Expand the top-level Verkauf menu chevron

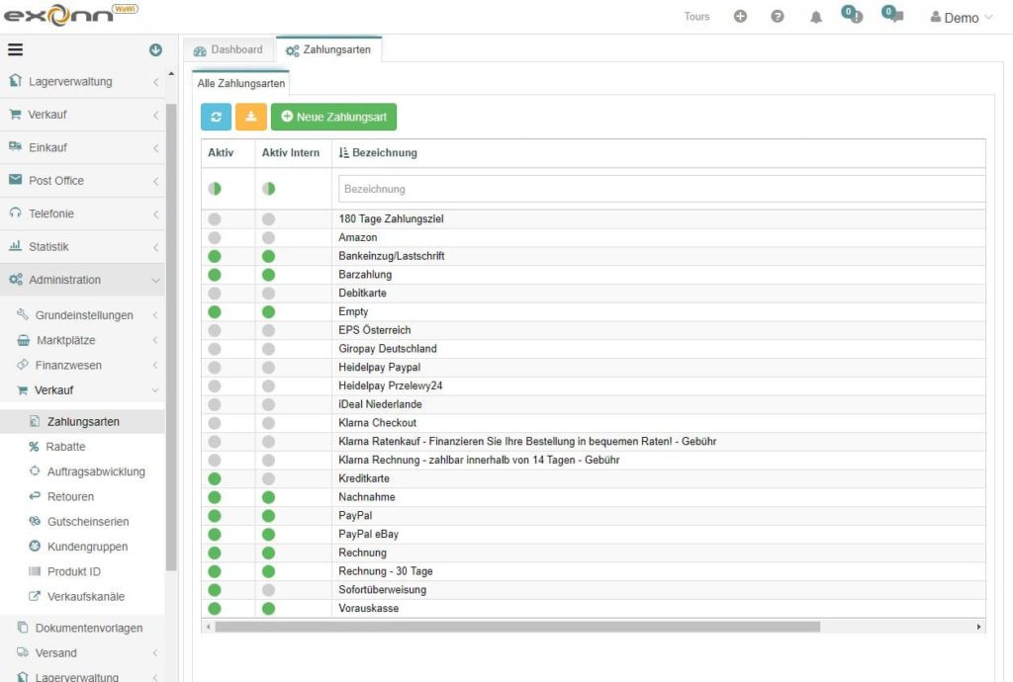point(155,115)
